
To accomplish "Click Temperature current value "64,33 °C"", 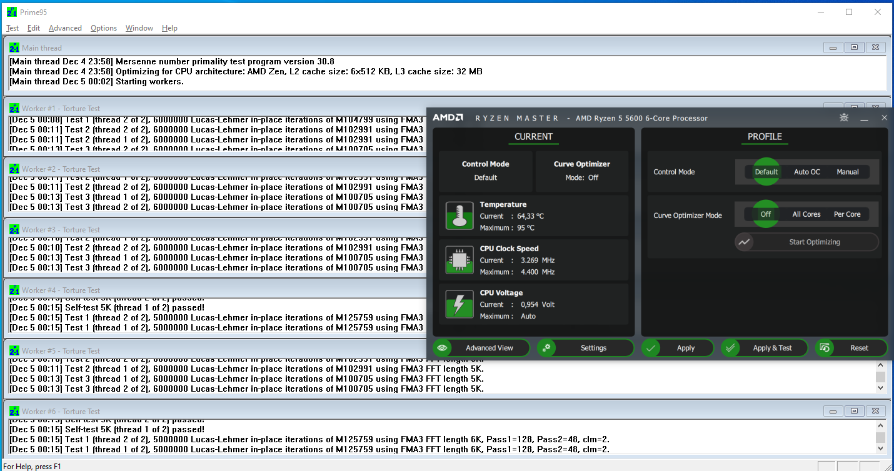I will 530,216.
